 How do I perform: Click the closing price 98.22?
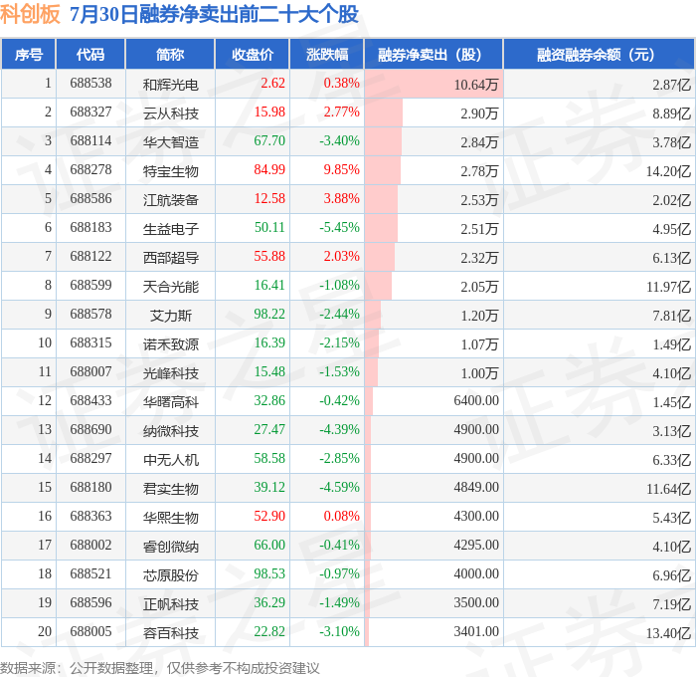(269, 315)
